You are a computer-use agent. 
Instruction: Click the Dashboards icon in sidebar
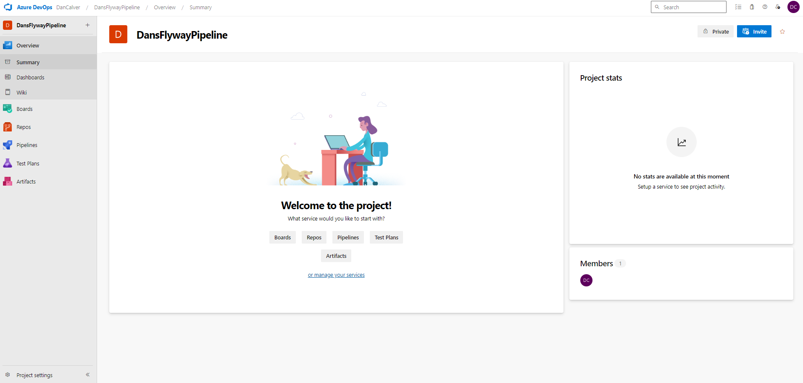[8, 77]
